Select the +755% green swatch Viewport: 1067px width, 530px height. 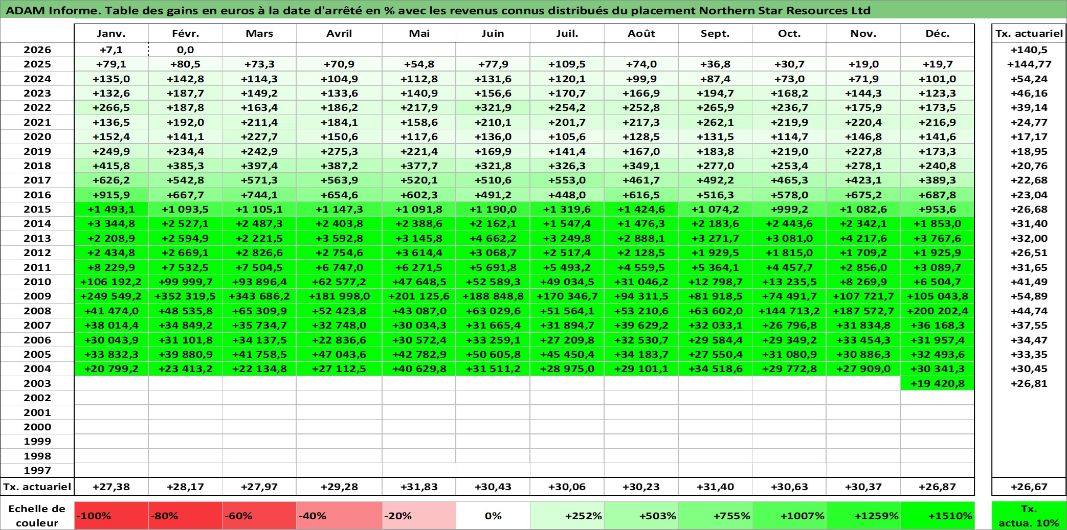(x=716, y=516)
